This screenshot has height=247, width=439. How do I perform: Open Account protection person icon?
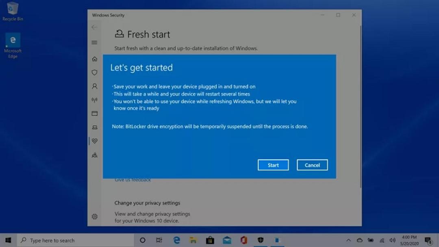pos(95,86)
